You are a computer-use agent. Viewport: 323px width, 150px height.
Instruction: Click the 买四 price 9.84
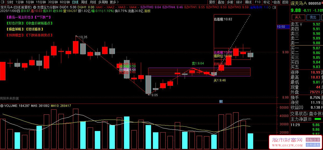click(316, 62)
